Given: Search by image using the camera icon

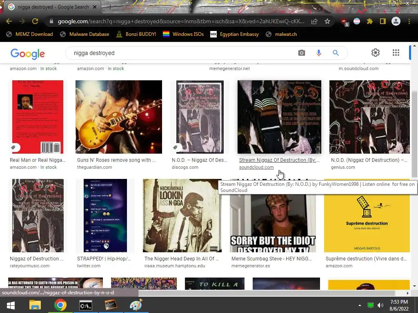Looking at the screenshot, I should [302, 53].
